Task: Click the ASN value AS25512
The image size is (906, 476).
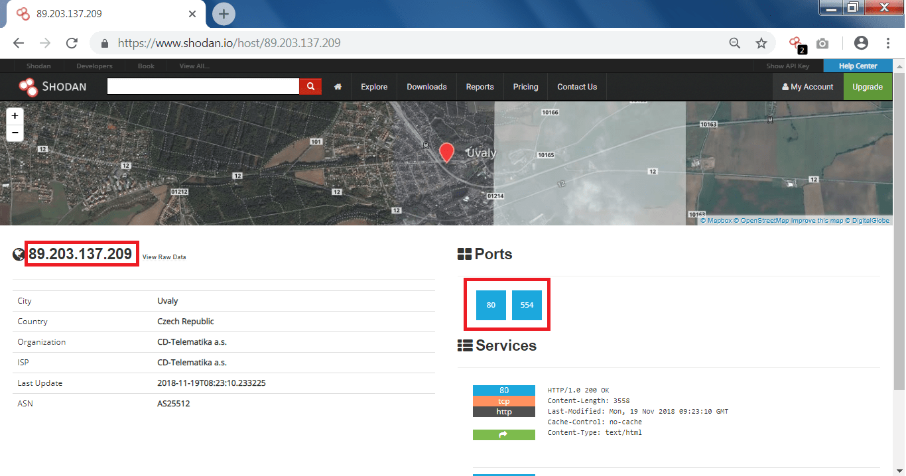Action: [x=174, y=404]
